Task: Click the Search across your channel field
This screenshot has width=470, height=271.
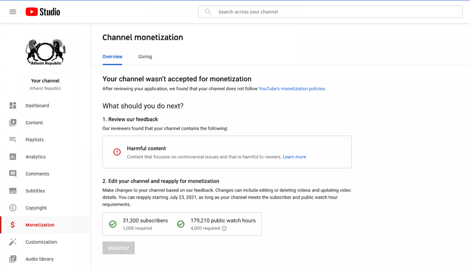Action: 330,12
